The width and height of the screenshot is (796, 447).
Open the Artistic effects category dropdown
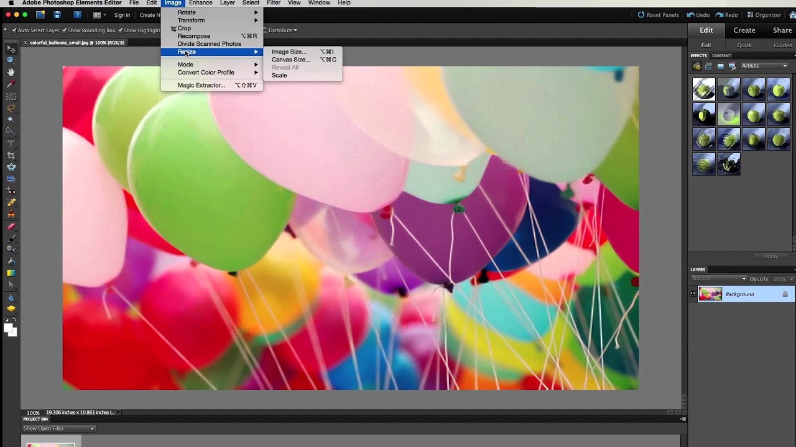tap(764, 66)
